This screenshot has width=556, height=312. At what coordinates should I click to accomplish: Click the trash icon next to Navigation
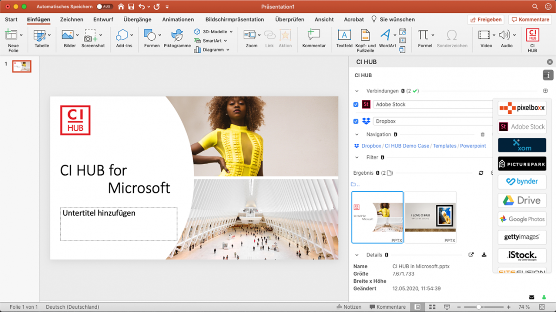click(482, 134)
